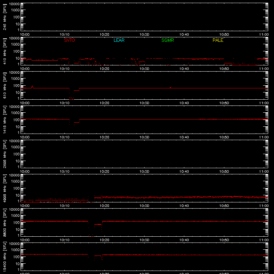Viewport: 274px width, 274px height.
Task: Click 11:00 tick below the 245 MHz panel
Action: 264,35
